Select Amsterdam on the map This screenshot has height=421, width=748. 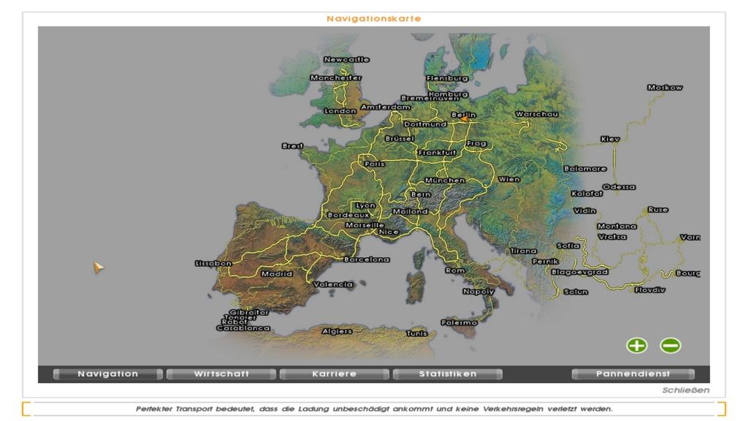click(386, 107)
